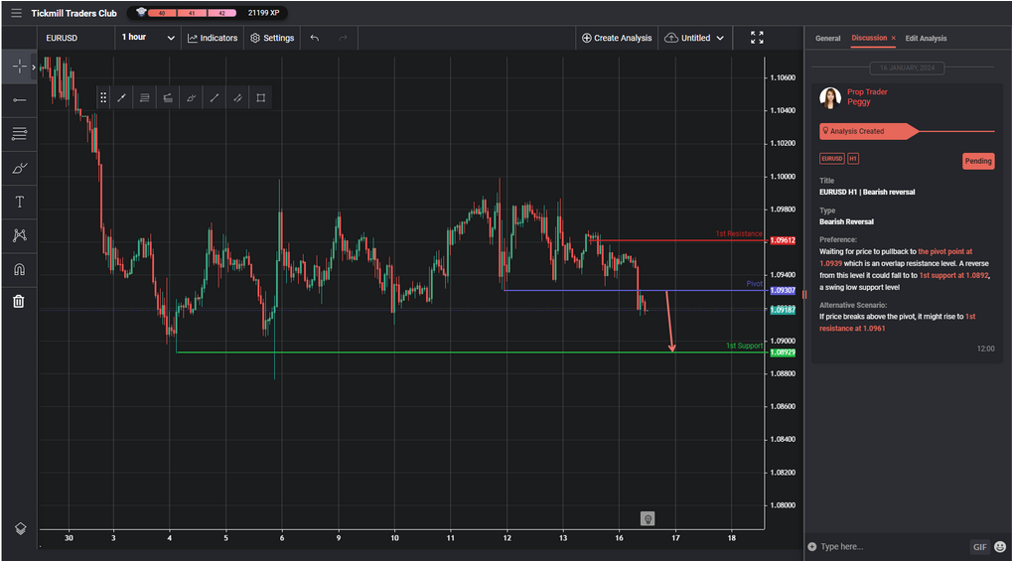Expand the crosshair tool options arrow
Screen dimensions: 1014x561
coord(33,67)
